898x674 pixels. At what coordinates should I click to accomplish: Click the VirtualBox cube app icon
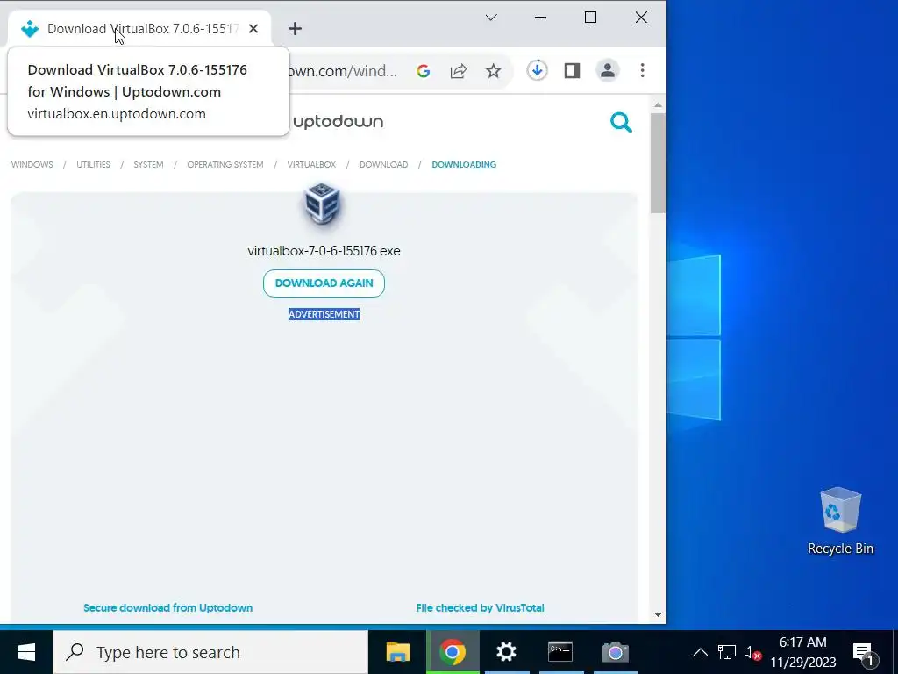pyautogui.click(x=323, y=204)
